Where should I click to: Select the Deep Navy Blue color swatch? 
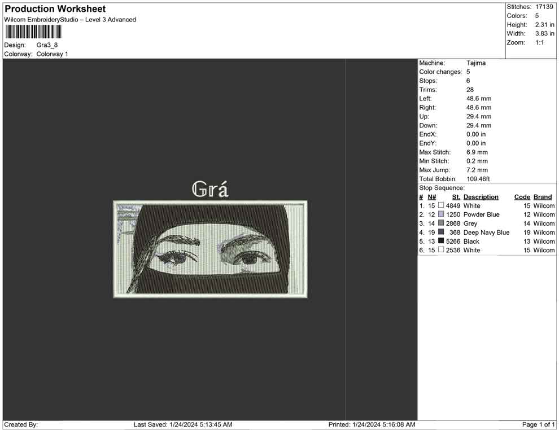coord(441,232)
